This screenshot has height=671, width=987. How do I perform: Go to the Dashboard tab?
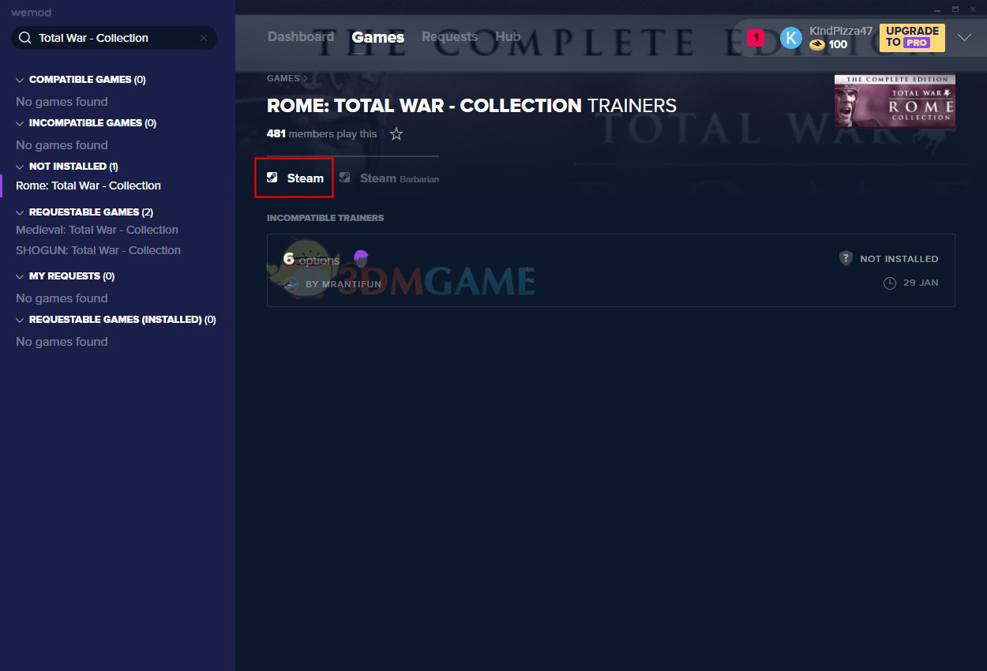301,37
